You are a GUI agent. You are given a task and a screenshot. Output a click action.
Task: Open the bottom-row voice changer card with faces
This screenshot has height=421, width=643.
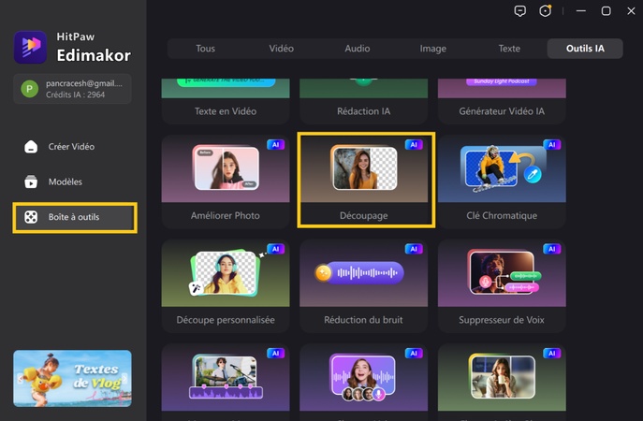coord(364,381)
